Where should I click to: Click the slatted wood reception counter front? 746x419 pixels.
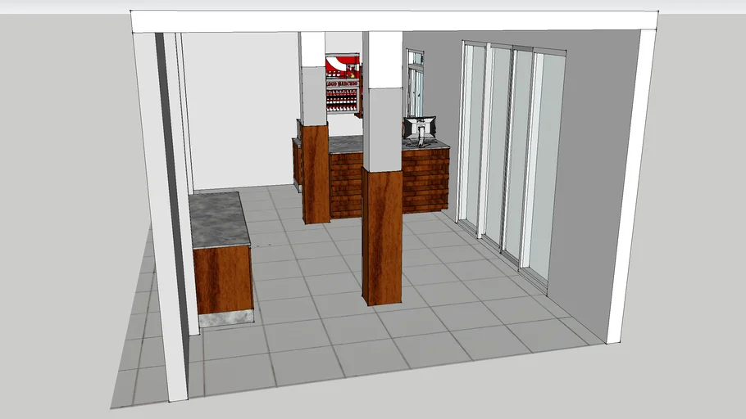pos(426,180)
